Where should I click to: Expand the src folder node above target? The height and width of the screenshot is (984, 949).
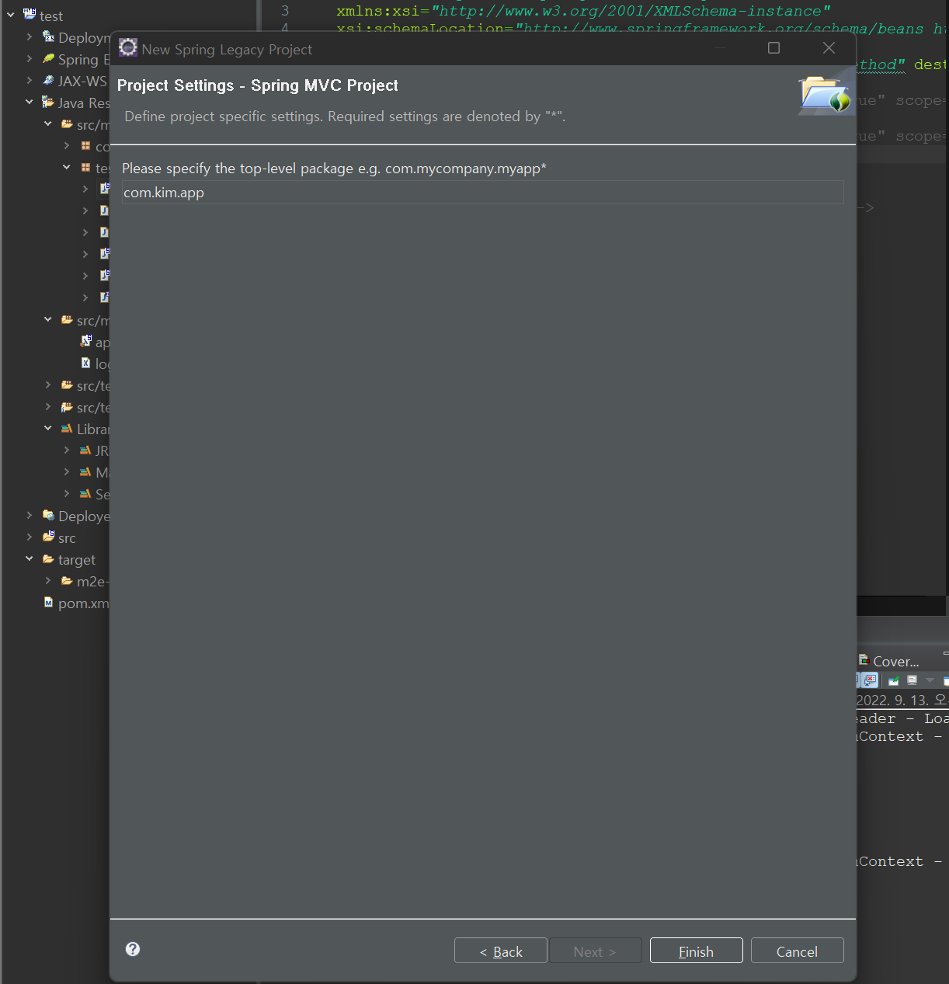tap(30, 537)
